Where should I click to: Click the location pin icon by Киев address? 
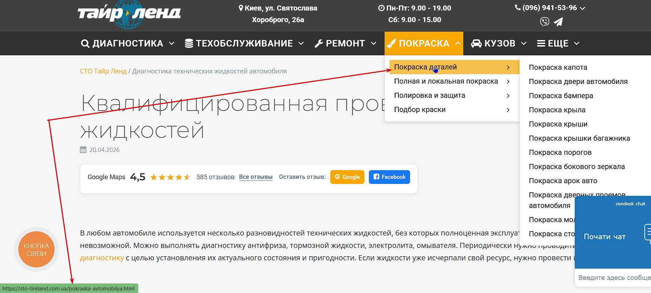pos(241,8)
